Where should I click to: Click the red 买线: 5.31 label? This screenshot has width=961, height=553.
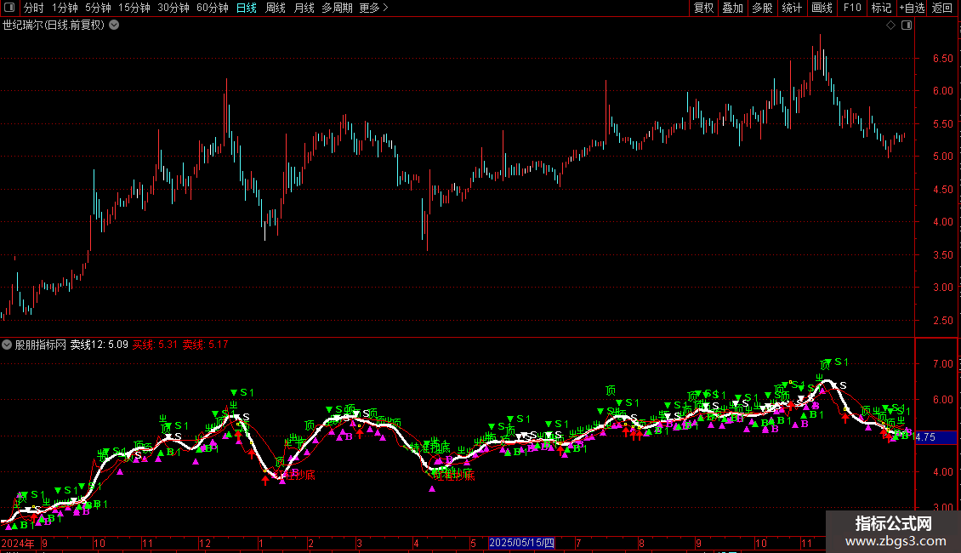155,345
